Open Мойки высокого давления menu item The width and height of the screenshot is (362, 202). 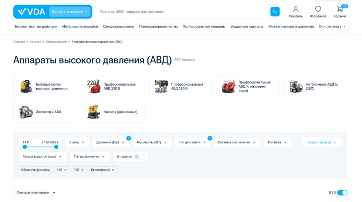[291, 26]
